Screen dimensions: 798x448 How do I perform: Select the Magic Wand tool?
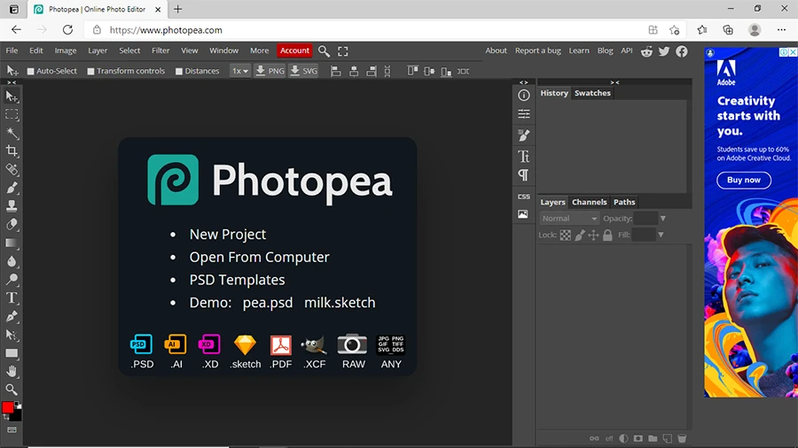point(12,133)
